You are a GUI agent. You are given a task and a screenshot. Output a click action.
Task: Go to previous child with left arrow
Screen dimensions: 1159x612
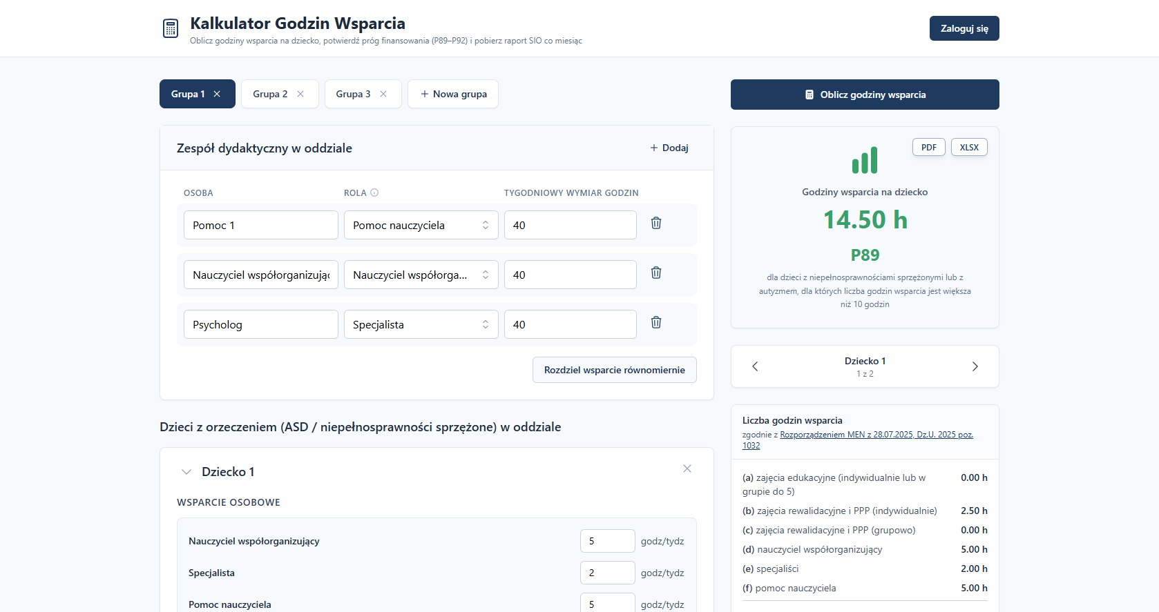[x=755, y=366]
